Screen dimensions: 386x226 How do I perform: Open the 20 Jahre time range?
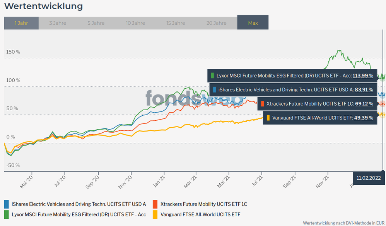point(217,23)
